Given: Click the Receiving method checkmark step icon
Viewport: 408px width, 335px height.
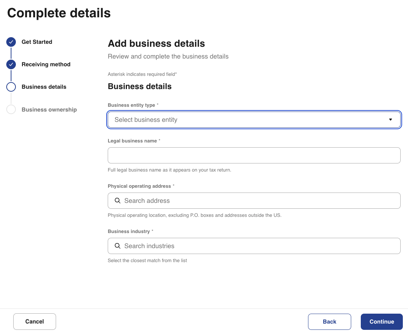Looking at the screenshot, I should [x=11, y=64].
